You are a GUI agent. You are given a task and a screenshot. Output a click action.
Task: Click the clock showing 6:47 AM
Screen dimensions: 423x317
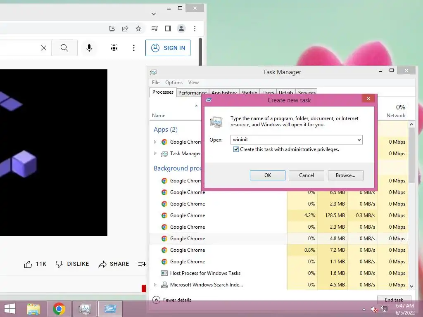(405, 306)
